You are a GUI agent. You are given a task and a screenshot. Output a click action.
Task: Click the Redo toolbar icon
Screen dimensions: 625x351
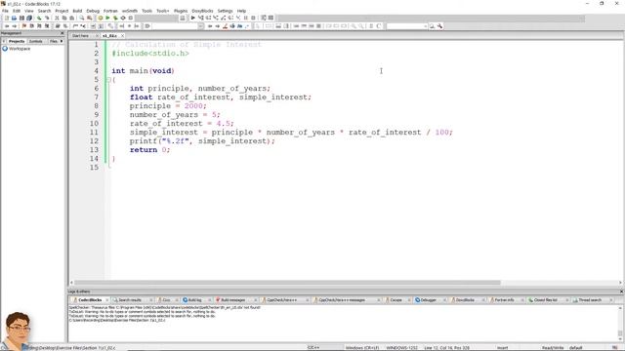click(x=47, y=18)
